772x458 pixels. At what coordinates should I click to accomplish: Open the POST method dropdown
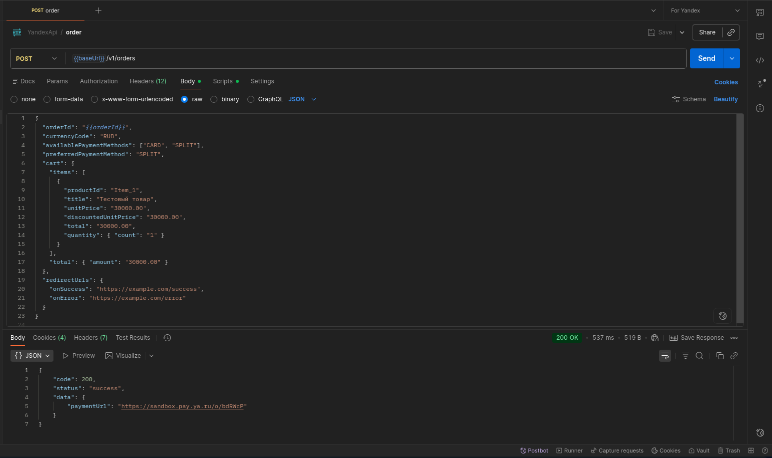[37, 58]
